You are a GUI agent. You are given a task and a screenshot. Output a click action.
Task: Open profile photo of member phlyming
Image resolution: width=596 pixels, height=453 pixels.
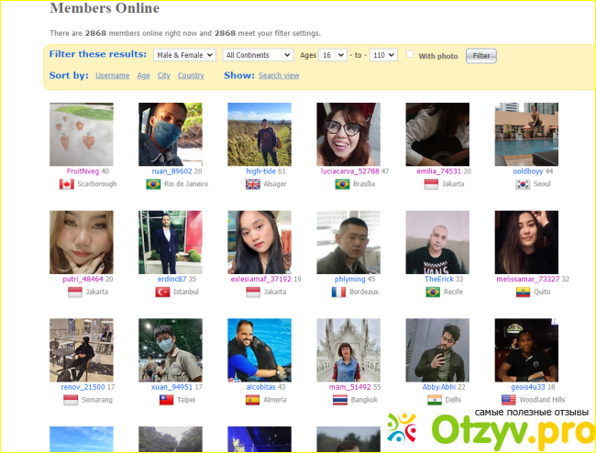(348, 242)
